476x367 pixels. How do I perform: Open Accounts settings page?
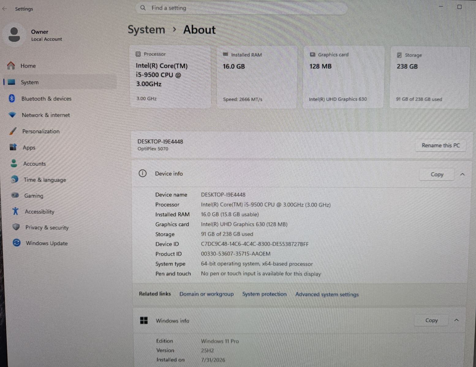pos(62,164)
